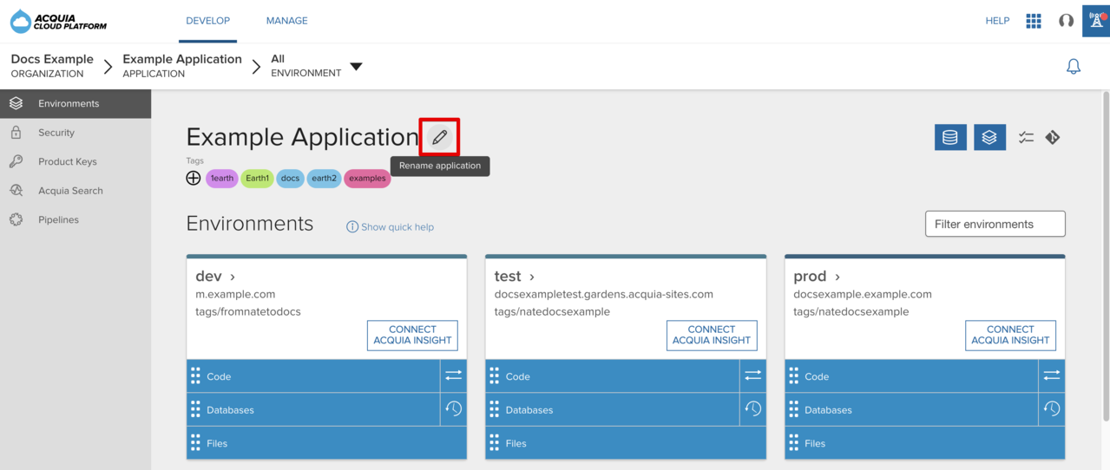
Task: Click test Databases backup clock icon
Action: (752, 409)
